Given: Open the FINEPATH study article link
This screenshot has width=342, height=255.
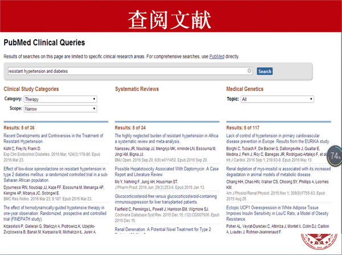Looking at the screenshot, I should click(55, 213).
